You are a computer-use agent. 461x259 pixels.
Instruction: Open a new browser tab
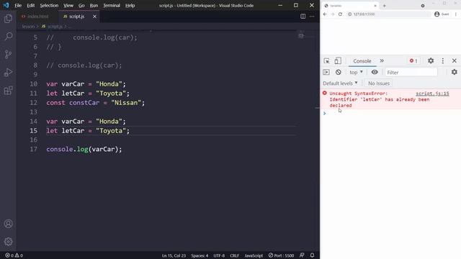click(384, 6)
